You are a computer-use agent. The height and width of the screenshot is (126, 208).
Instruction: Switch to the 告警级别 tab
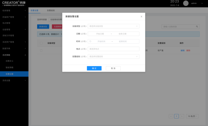(x=51, y=11)
